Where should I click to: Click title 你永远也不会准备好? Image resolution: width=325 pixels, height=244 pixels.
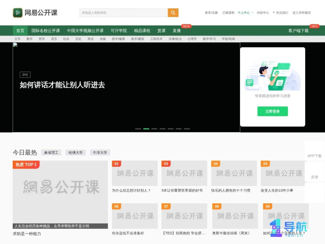[x=128, y=233]
